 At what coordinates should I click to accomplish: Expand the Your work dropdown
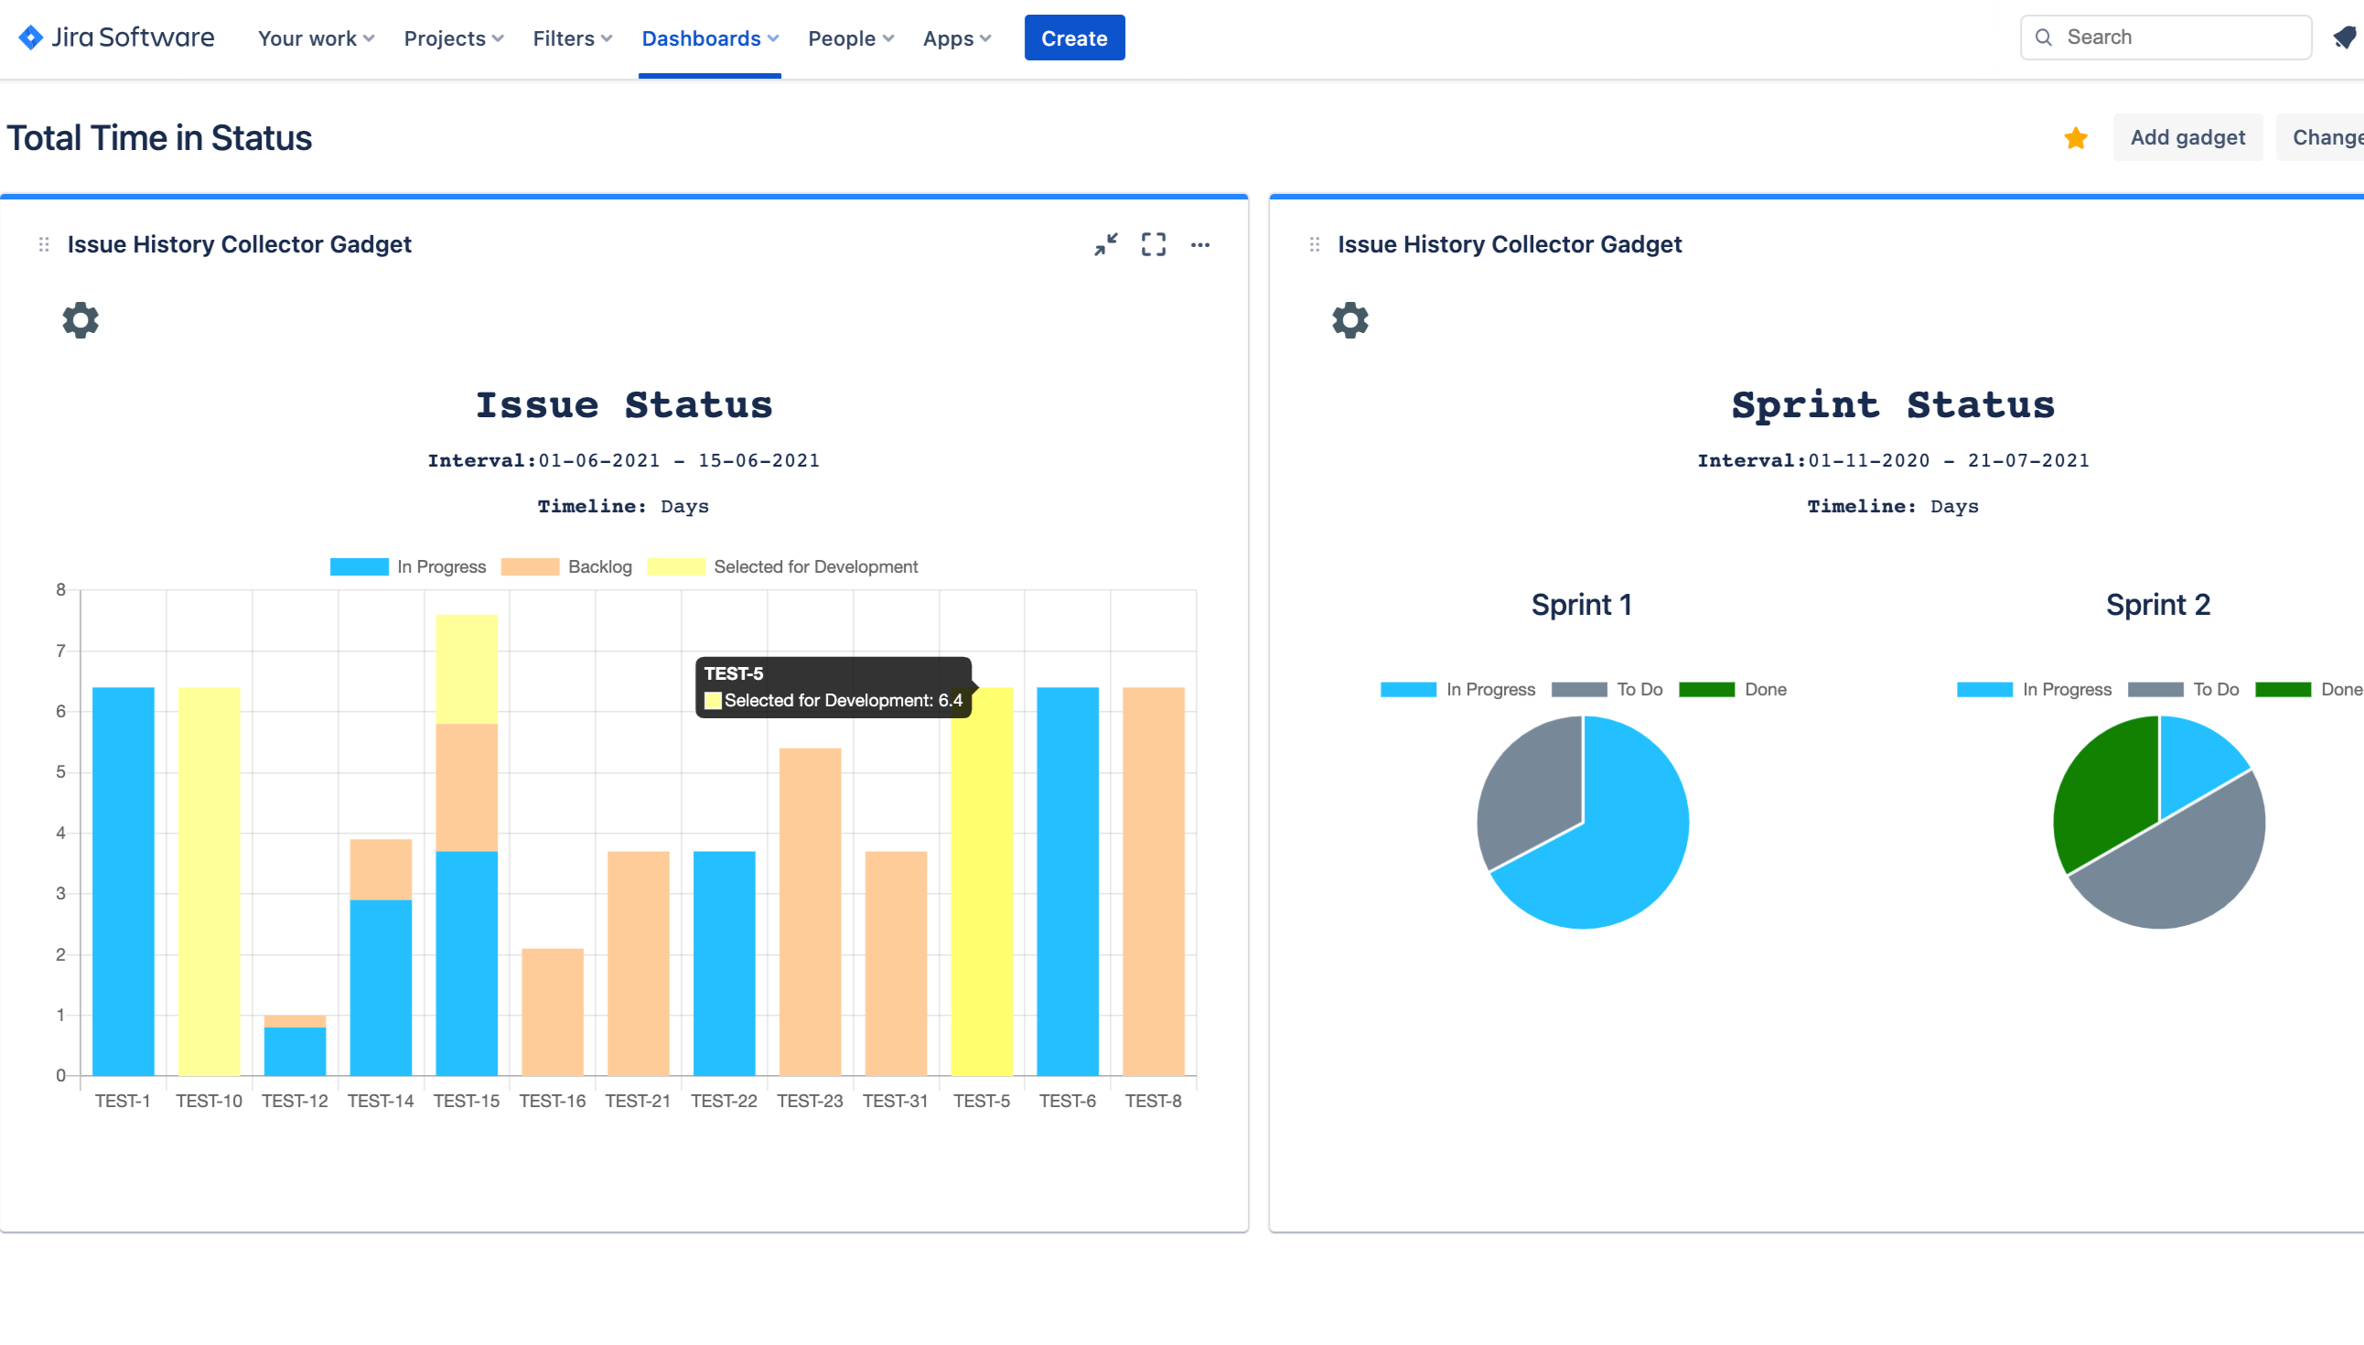click(x=316, y=38)
